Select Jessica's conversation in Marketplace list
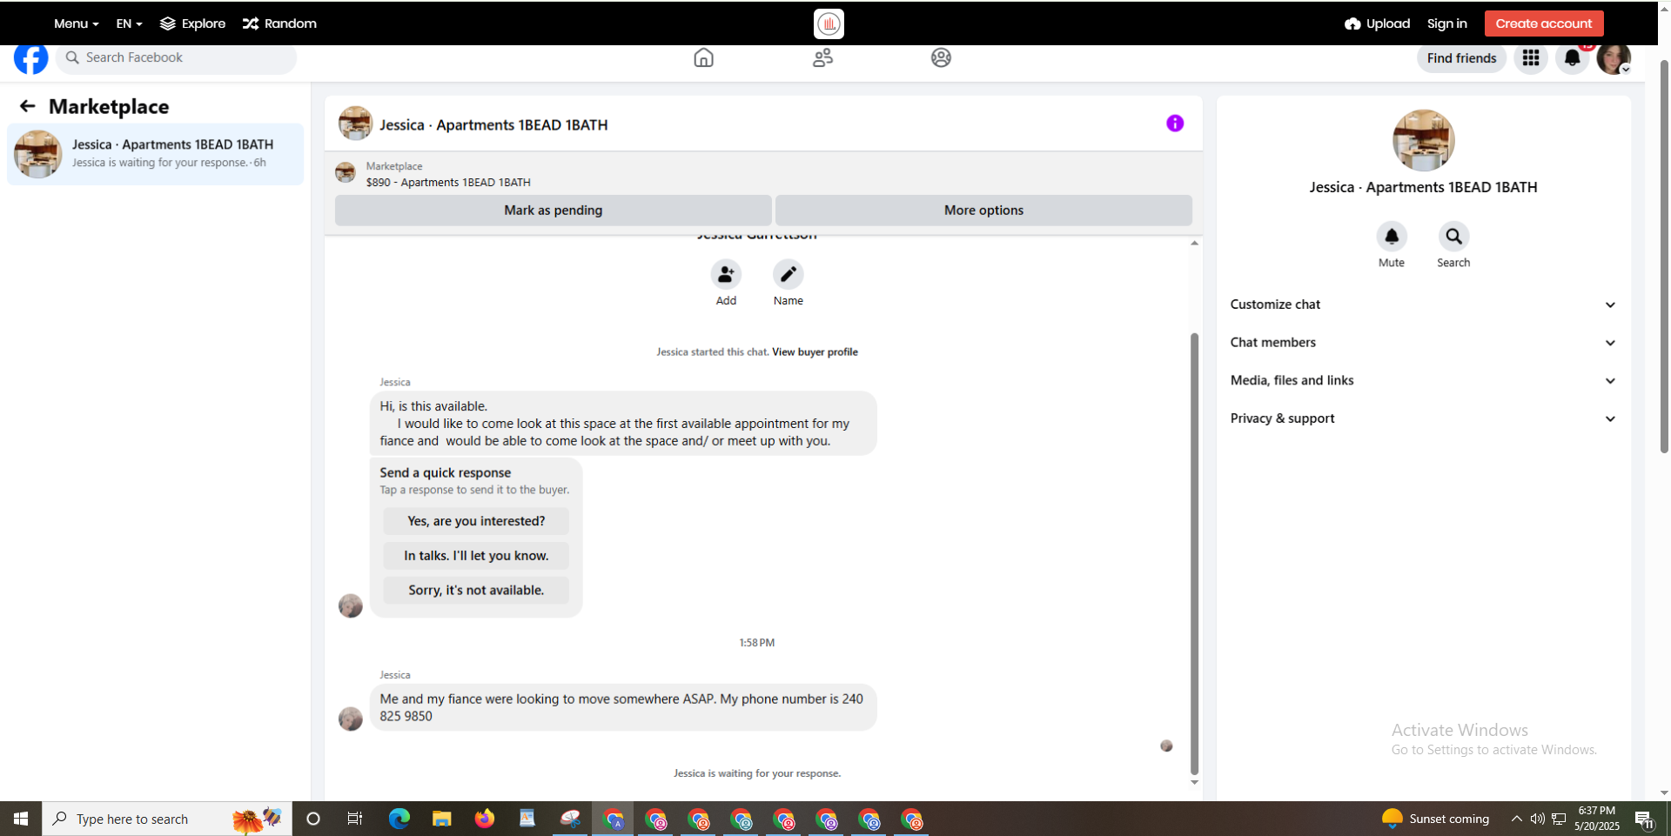This screenshot has height=836, width=1671. [156, 154]
